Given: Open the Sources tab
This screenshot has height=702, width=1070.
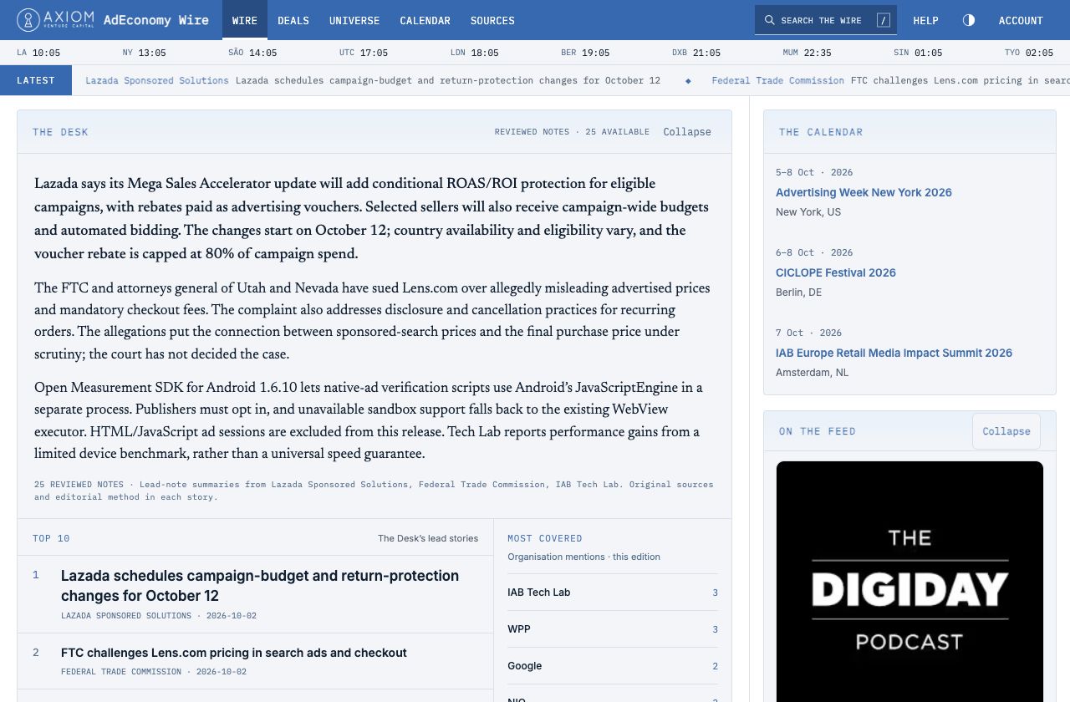Looking at the screenshot, I should tap(492, 20).
